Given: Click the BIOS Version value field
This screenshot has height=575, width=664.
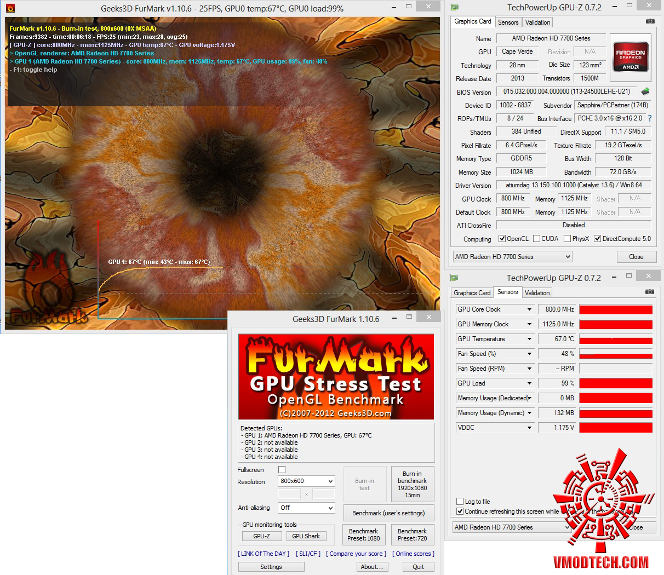Looking at the screenshot, I should [x=567, y=91].
